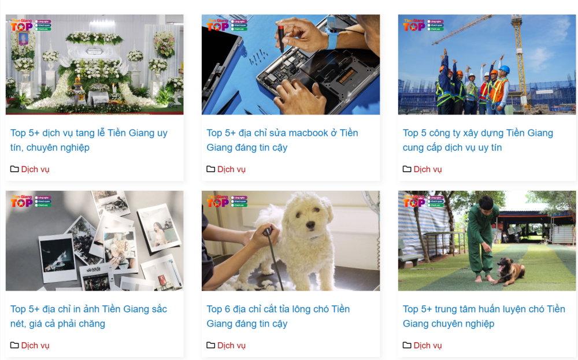The image size is (578, 360).
Task: Click folder icon under dog training post
Action: (406, 345)
